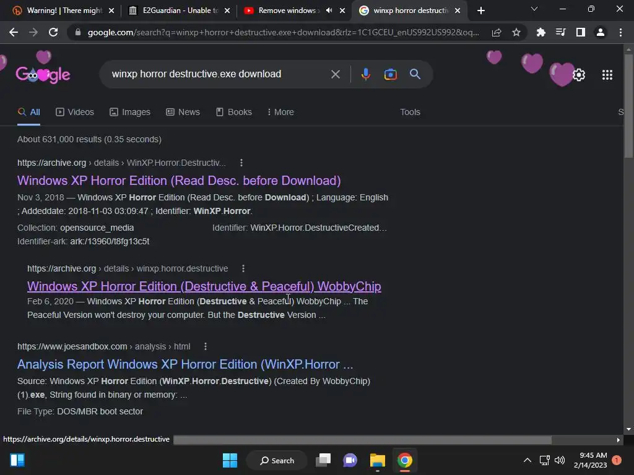Viewport: 634px width, 475px height.
Task: Select the News results tab
Action: (183, 112)
